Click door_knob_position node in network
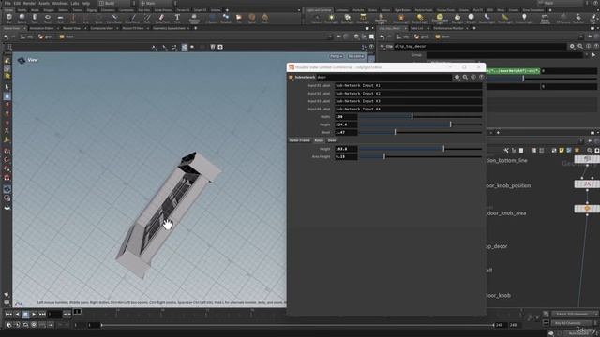 pyautogui.click(x=587, y=184)
